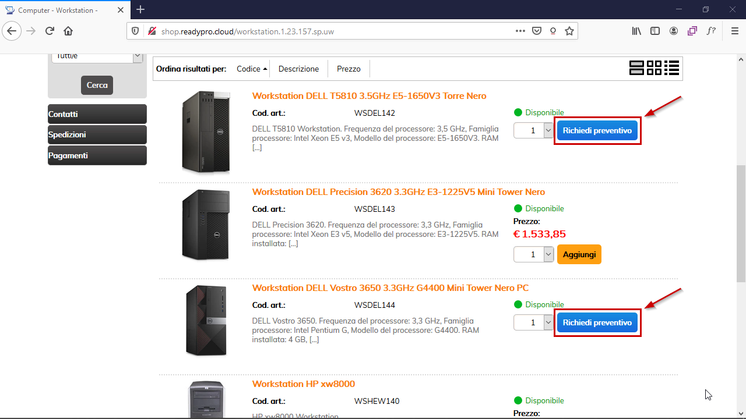Save page to Pocket
Image resolution: width=746 pixels, height=419 pixels.
537,31
